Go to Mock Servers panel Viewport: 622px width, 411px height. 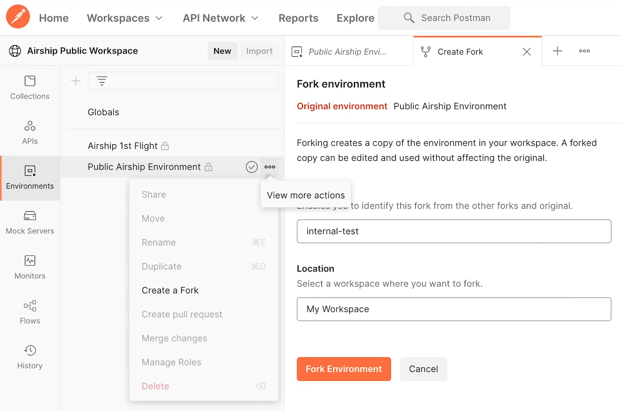click(x=30, y=222)
